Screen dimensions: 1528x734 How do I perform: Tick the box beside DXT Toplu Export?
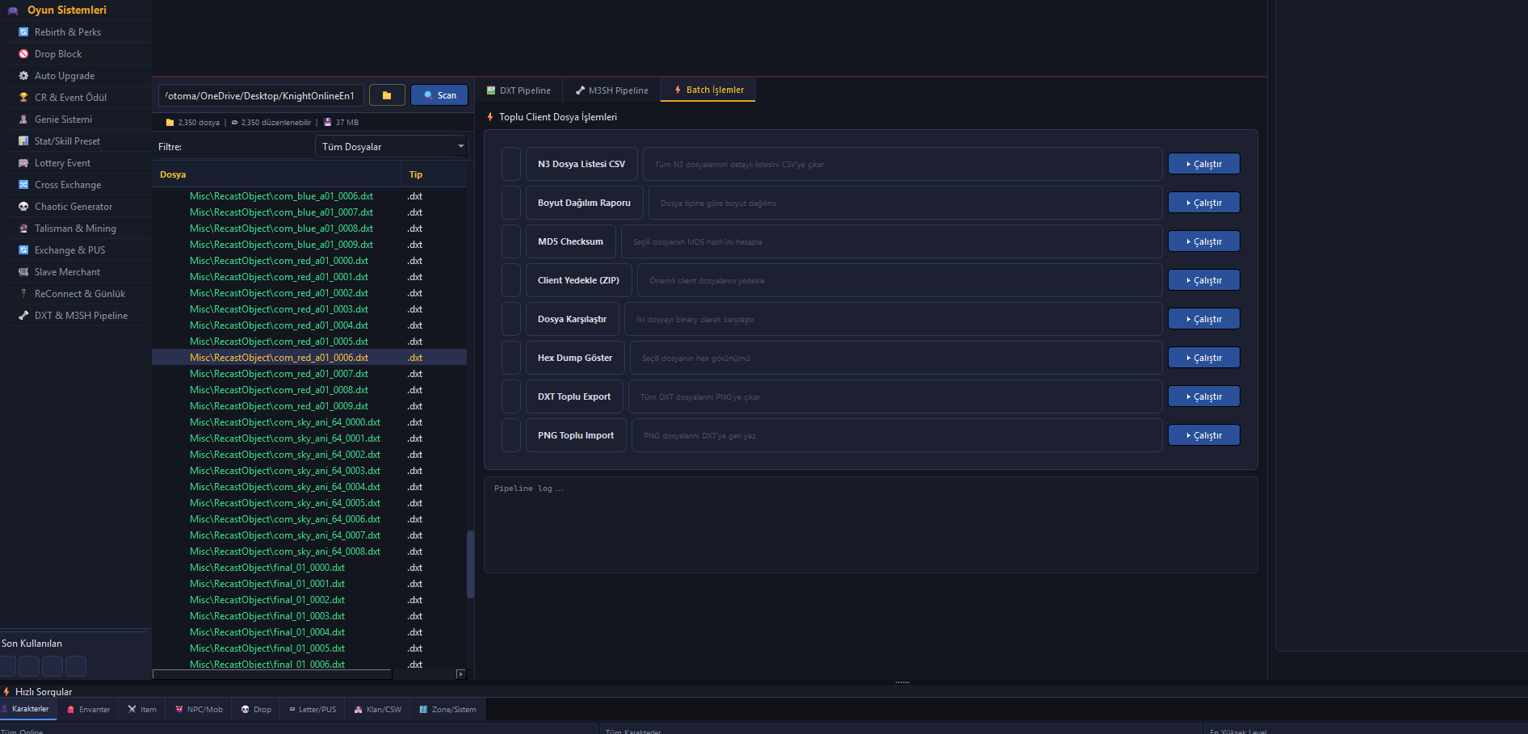511,396
